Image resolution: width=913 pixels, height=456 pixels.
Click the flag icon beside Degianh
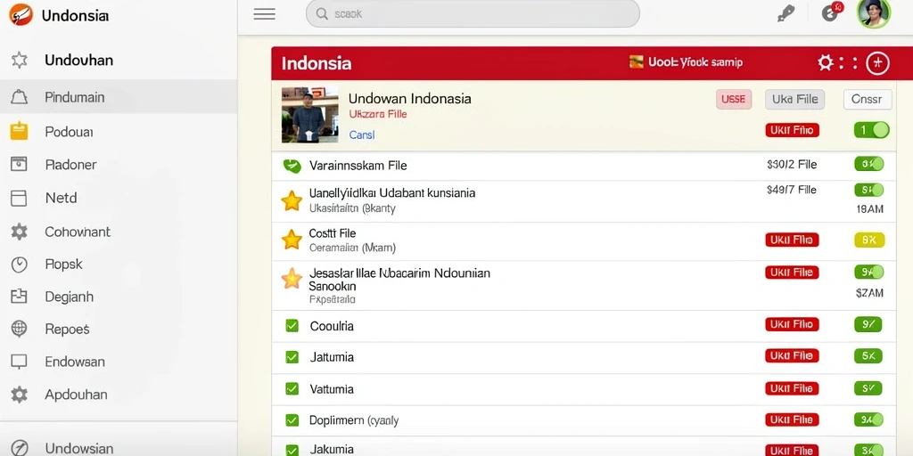click(x=20, y=297)
